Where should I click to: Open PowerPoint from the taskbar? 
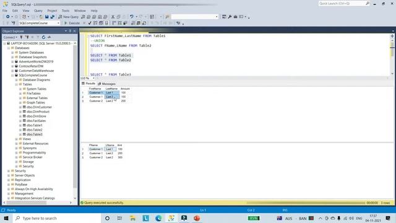pyautogui.click(x=197, y=218)
